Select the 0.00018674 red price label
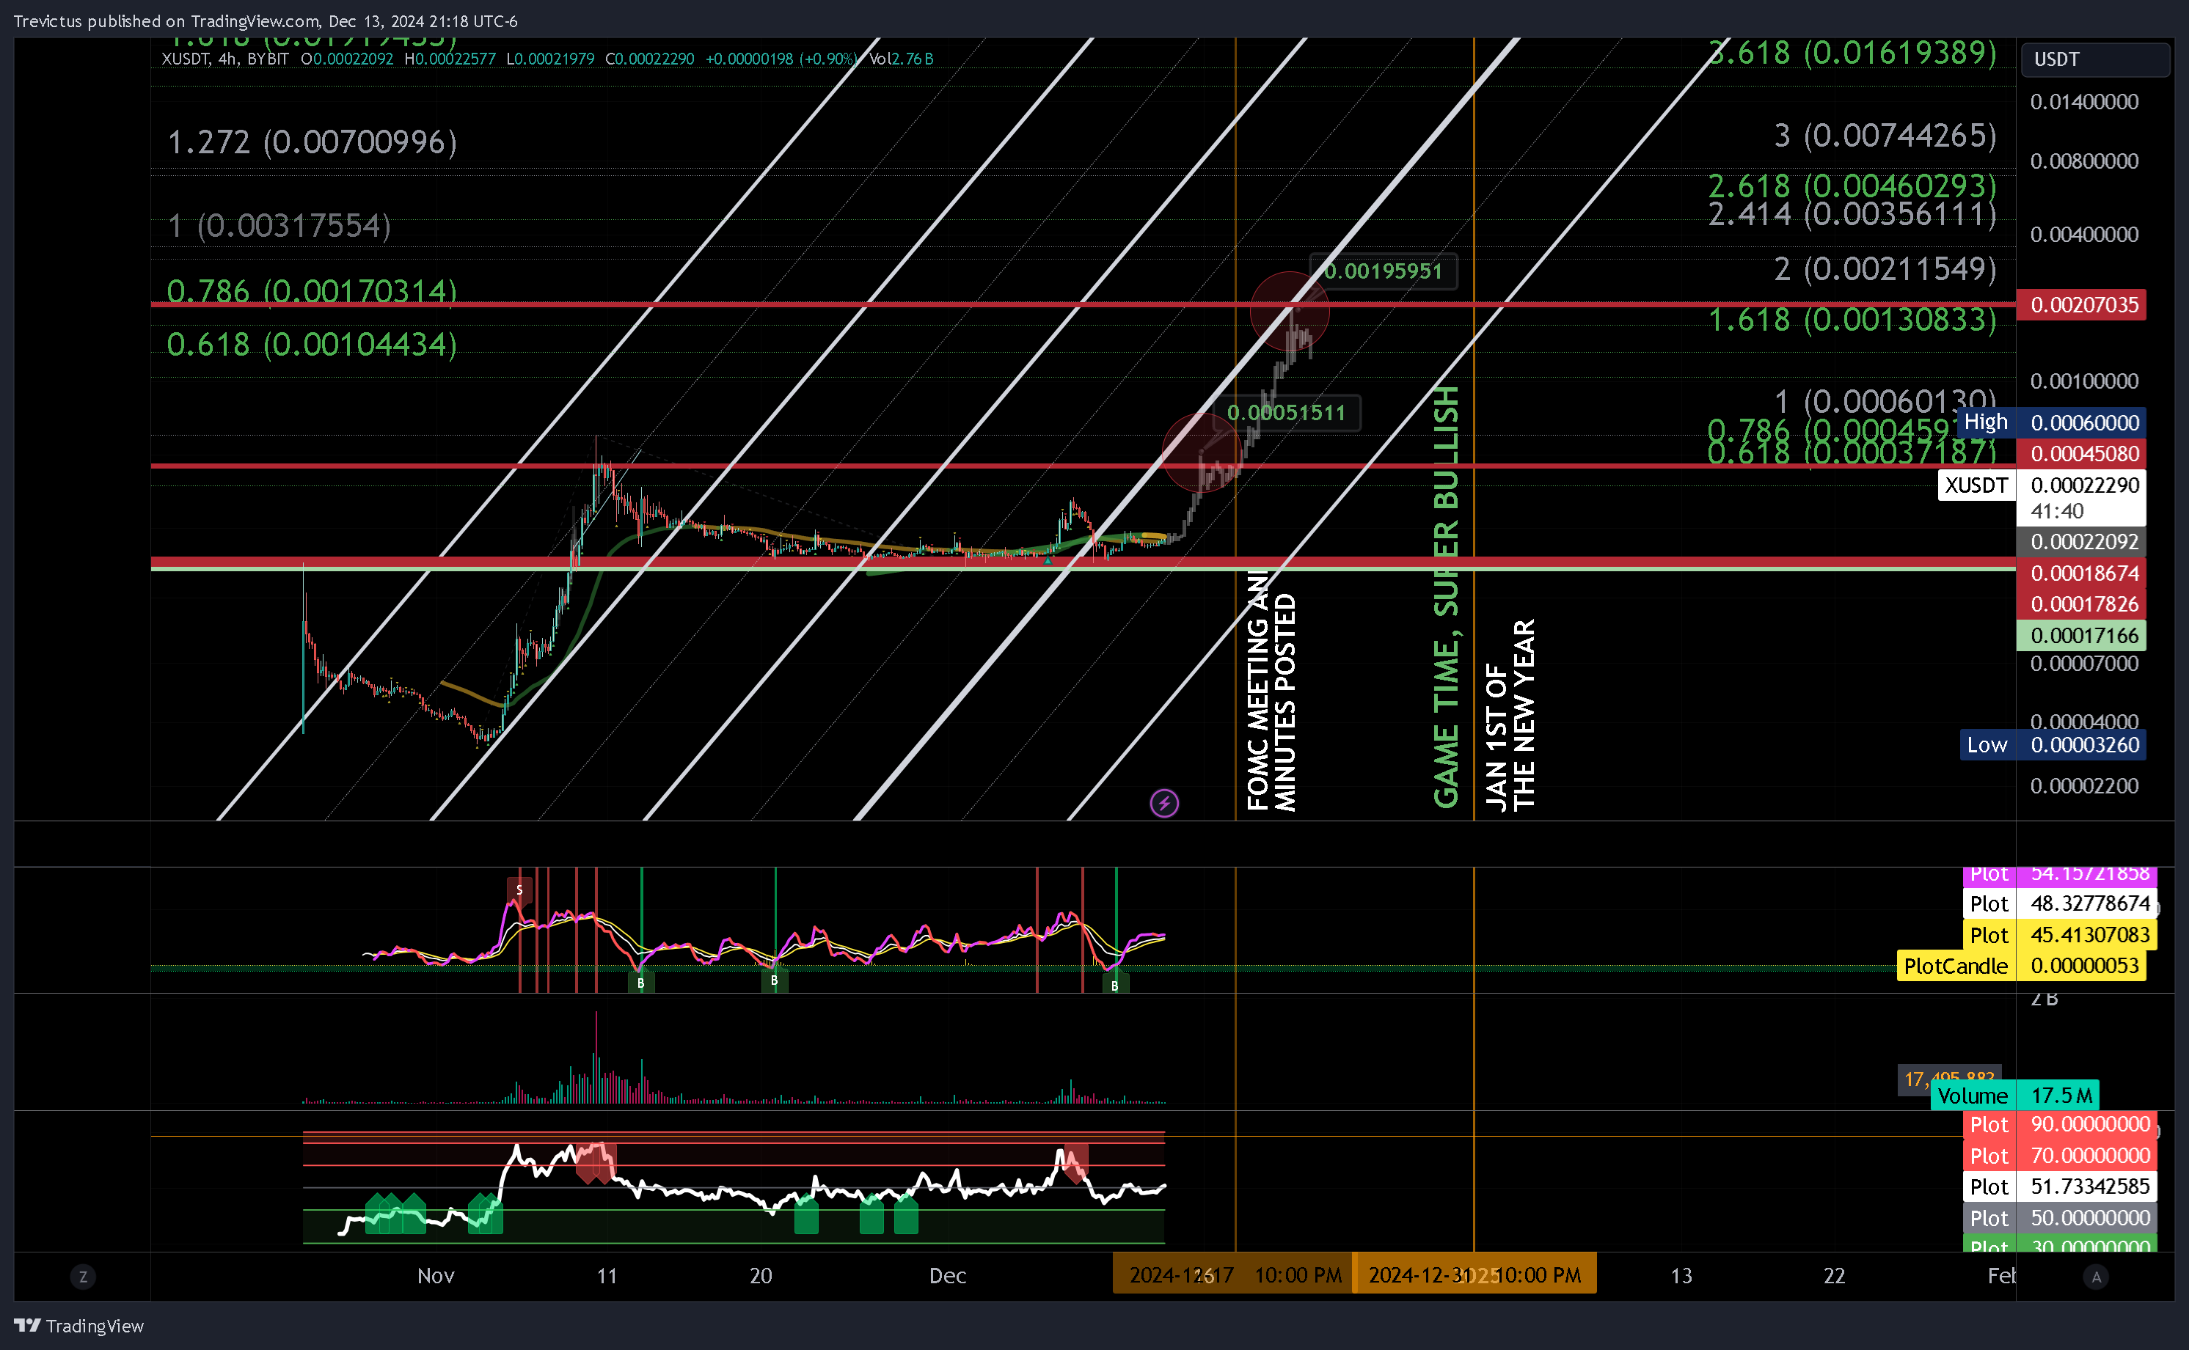Image resolution: width=2189 pixels, height=1350 pixels. tap(2081, 572)
